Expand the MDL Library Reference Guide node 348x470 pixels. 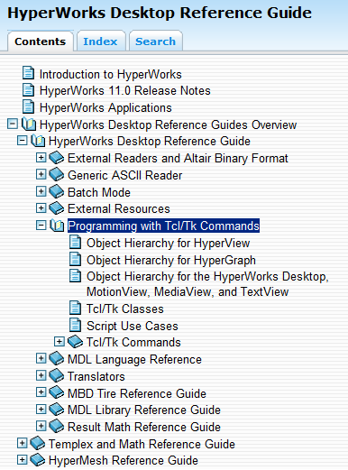tap(41, 409)
